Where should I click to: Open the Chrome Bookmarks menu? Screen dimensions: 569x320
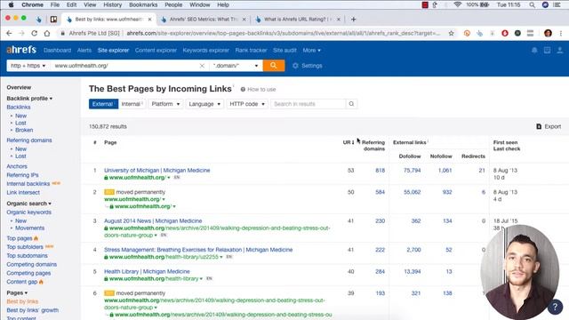[143, 4]
